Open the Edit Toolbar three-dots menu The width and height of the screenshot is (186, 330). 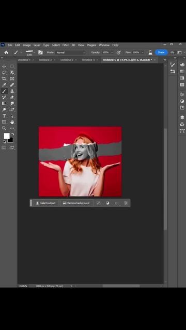(x=12, y=128)
